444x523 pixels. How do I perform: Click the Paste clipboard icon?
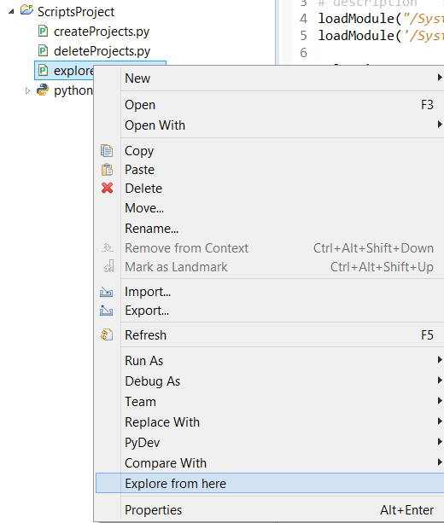[107, 170]
